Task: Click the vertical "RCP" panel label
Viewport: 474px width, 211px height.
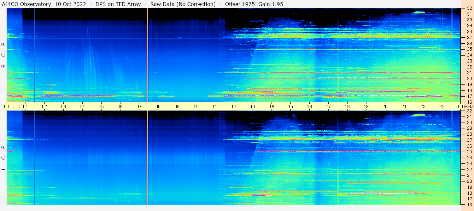Action: (3, 55)
